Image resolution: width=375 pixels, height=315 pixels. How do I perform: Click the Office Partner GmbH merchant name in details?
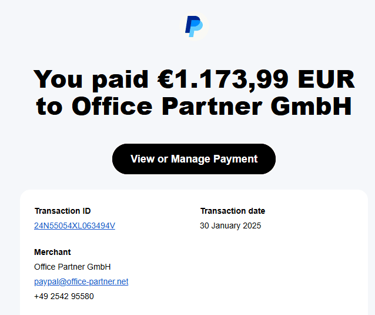72,267
